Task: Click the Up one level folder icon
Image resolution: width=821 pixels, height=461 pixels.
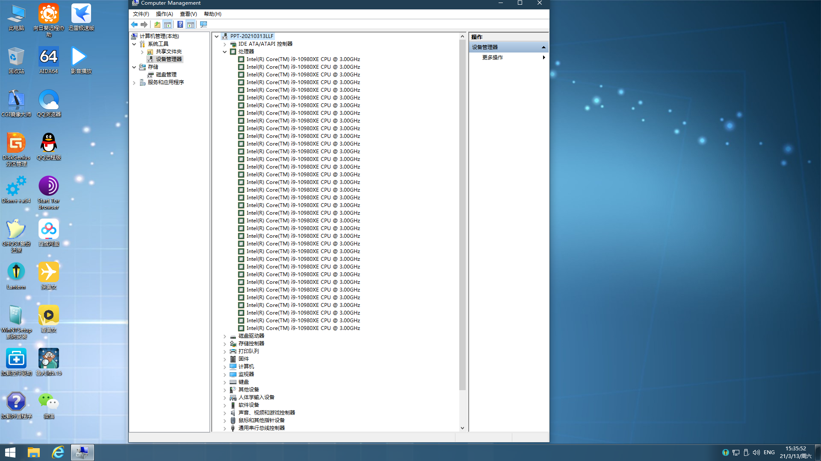Action: [x=157, y=25]
